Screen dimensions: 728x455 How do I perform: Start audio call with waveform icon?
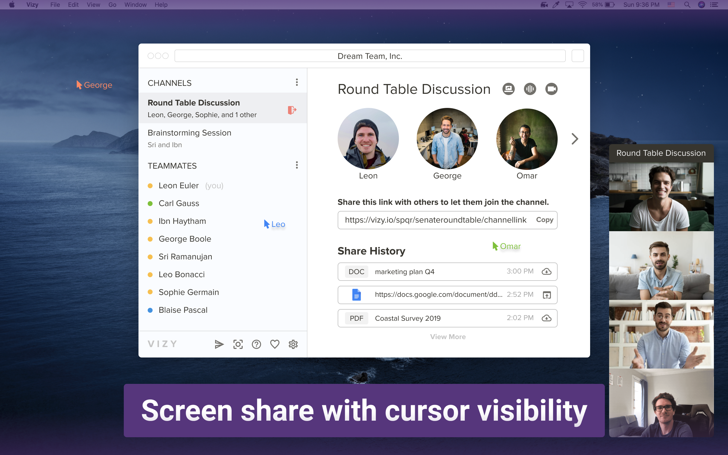(530, 89)
